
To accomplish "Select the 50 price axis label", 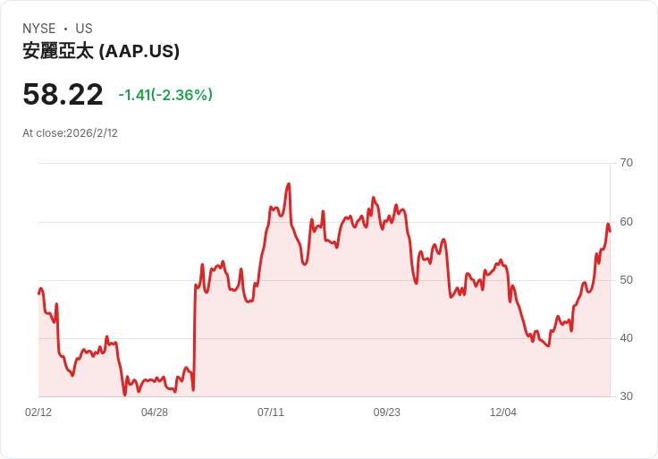I will (626, 280).
